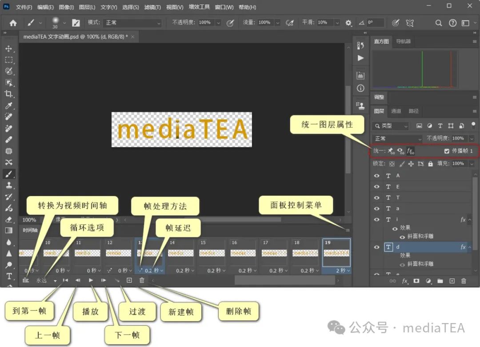Go to the next frame
The width and height of the screenshot is (480, 347).
104,280
